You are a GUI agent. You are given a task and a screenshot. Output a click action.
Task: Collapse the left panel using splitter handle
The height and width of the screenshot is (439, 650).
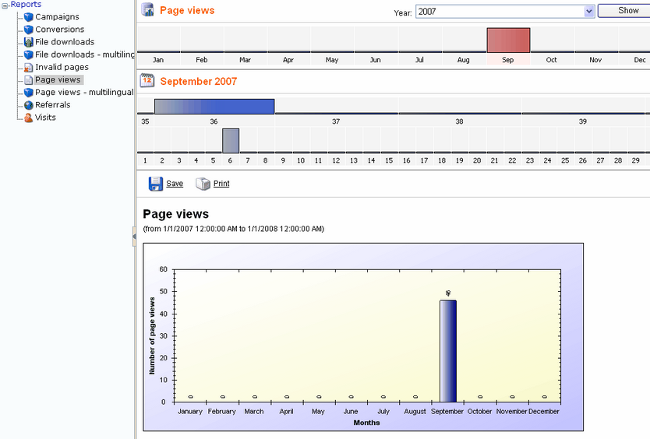(x=134, y=237)
